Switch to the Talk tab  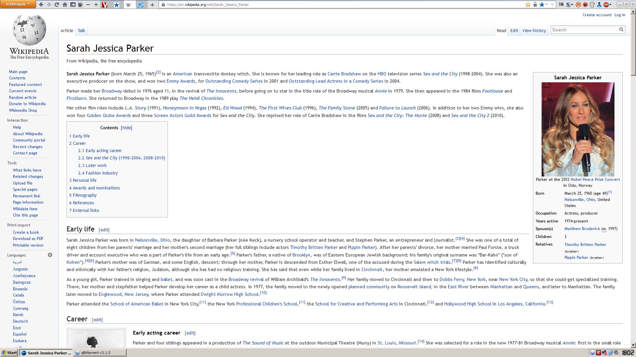click(x=81, y=30)
